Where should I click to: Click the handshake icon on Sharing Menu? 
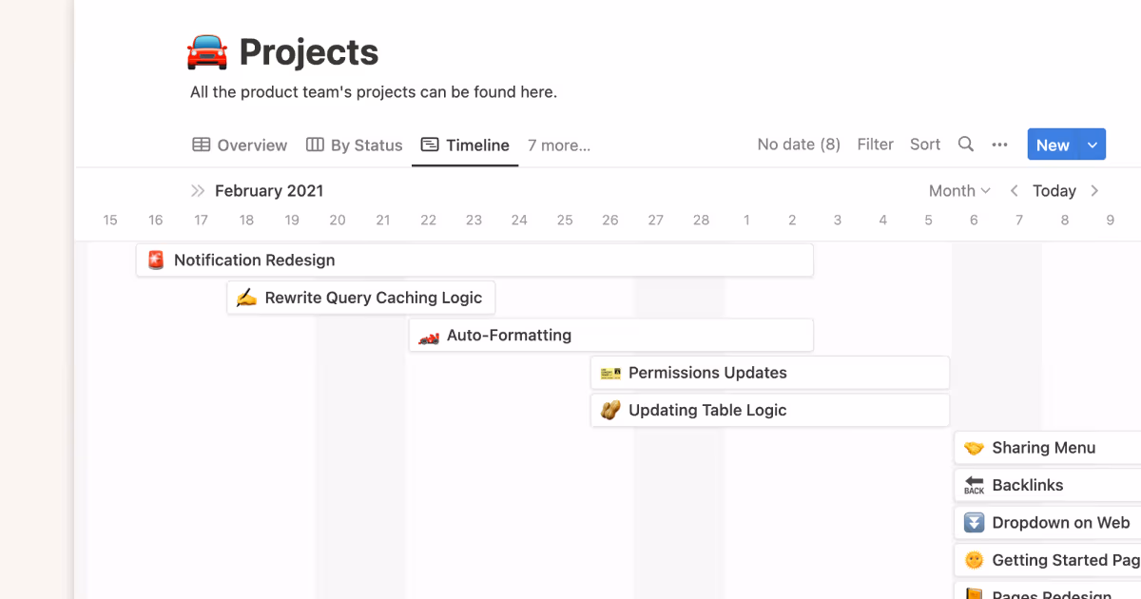(974, 447)
